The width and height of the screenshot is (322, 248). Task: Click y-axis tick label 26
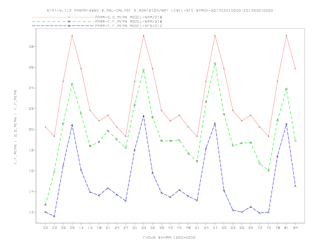click(31, 67)
